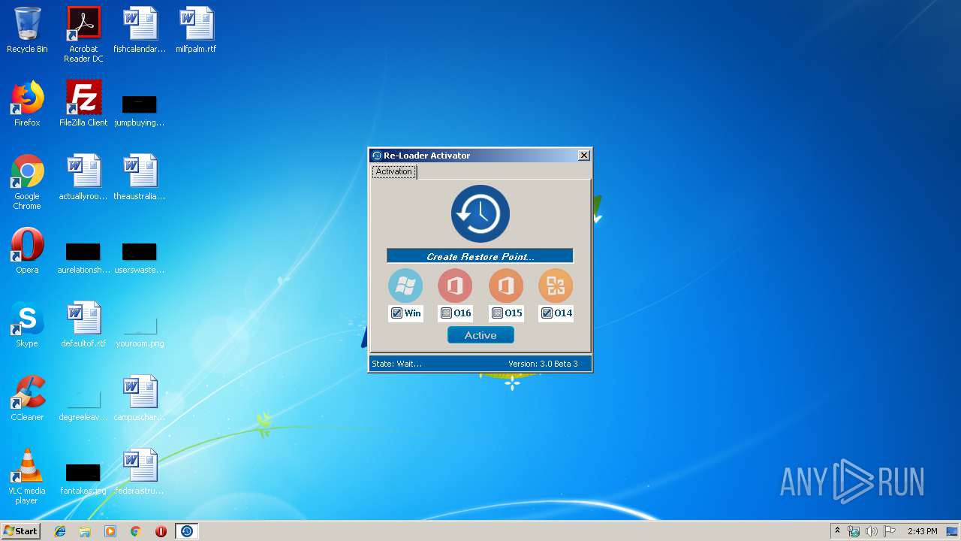Launch Chrome from the taskbar
The width and height of the screenshot is (961, 541).
136,531
